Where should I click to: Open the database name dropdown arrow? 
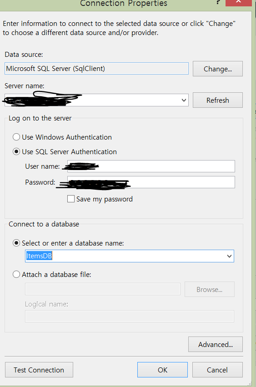229,256
